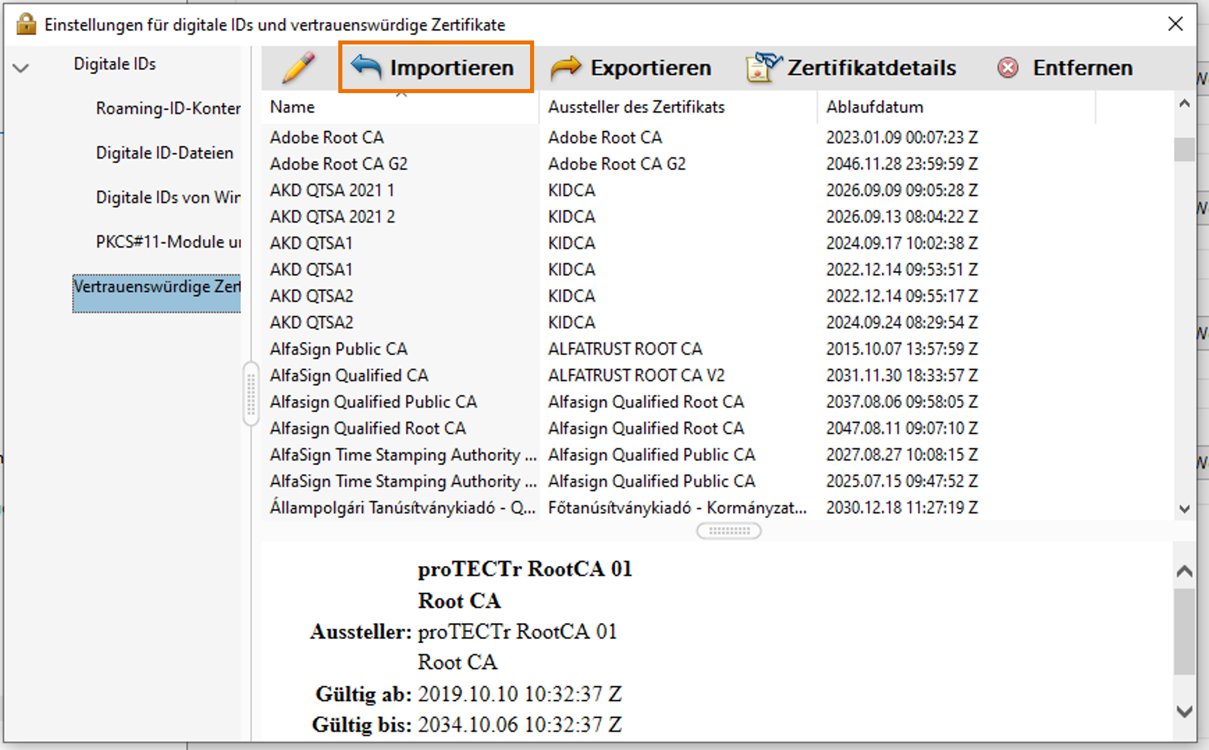Click the lock icon in title bar

pos(26,24)
